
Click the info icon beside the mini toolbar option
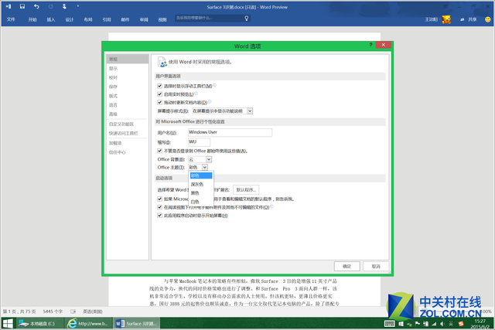[x=215, y=85]
